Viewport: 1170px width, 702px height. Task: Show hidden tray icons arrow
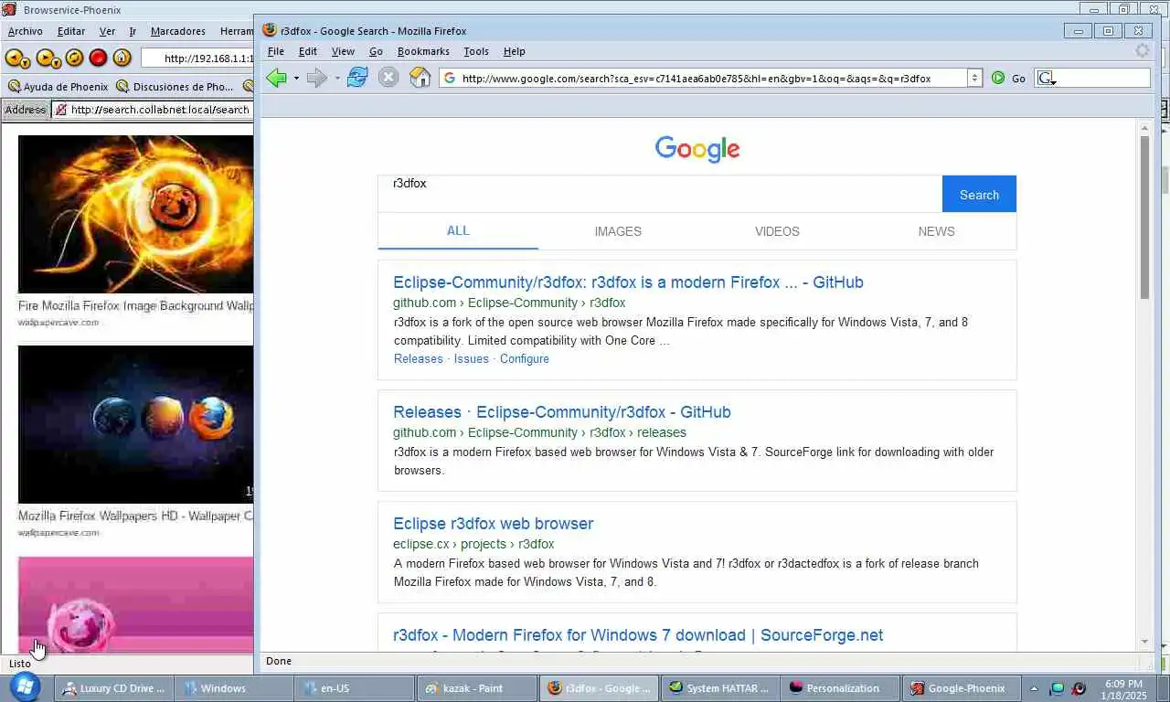click(x=1034, y=688)
